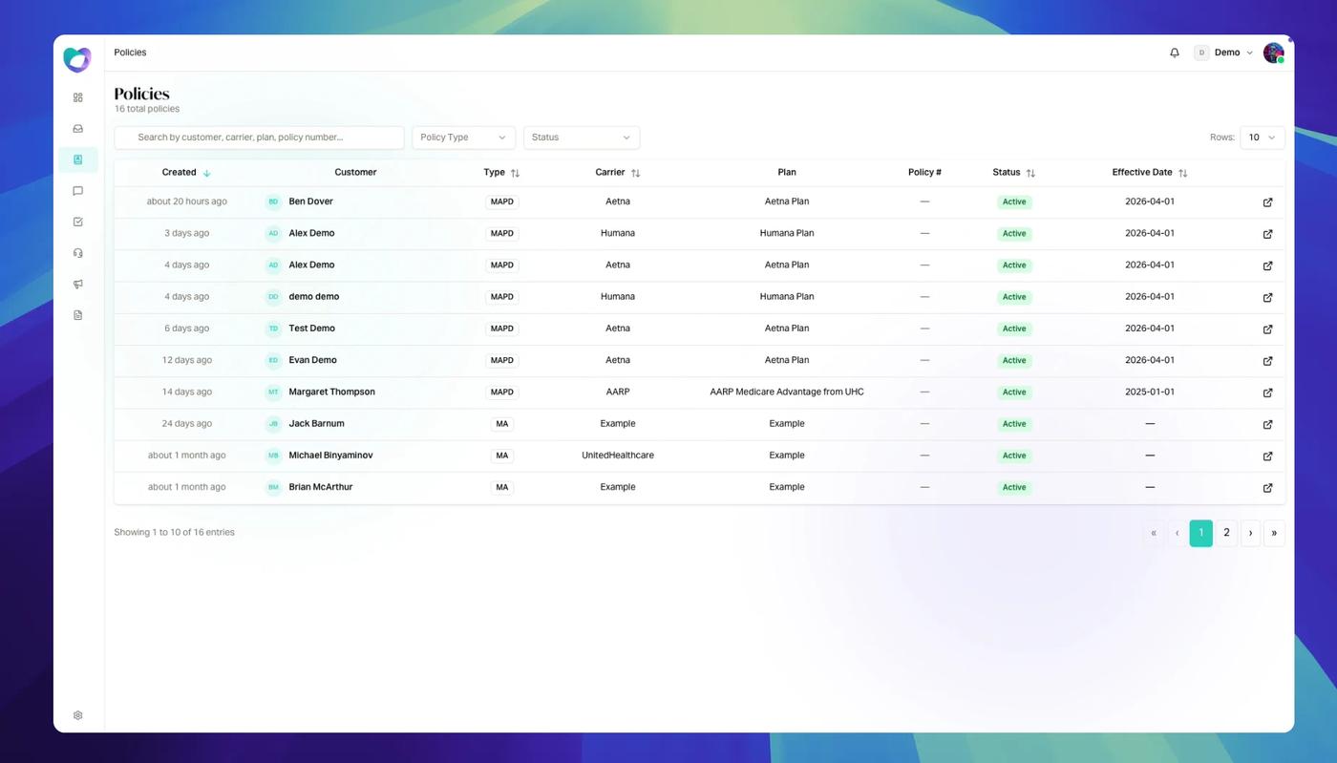
Task: Open the Status filter dropdown
Action: point(581,137)
